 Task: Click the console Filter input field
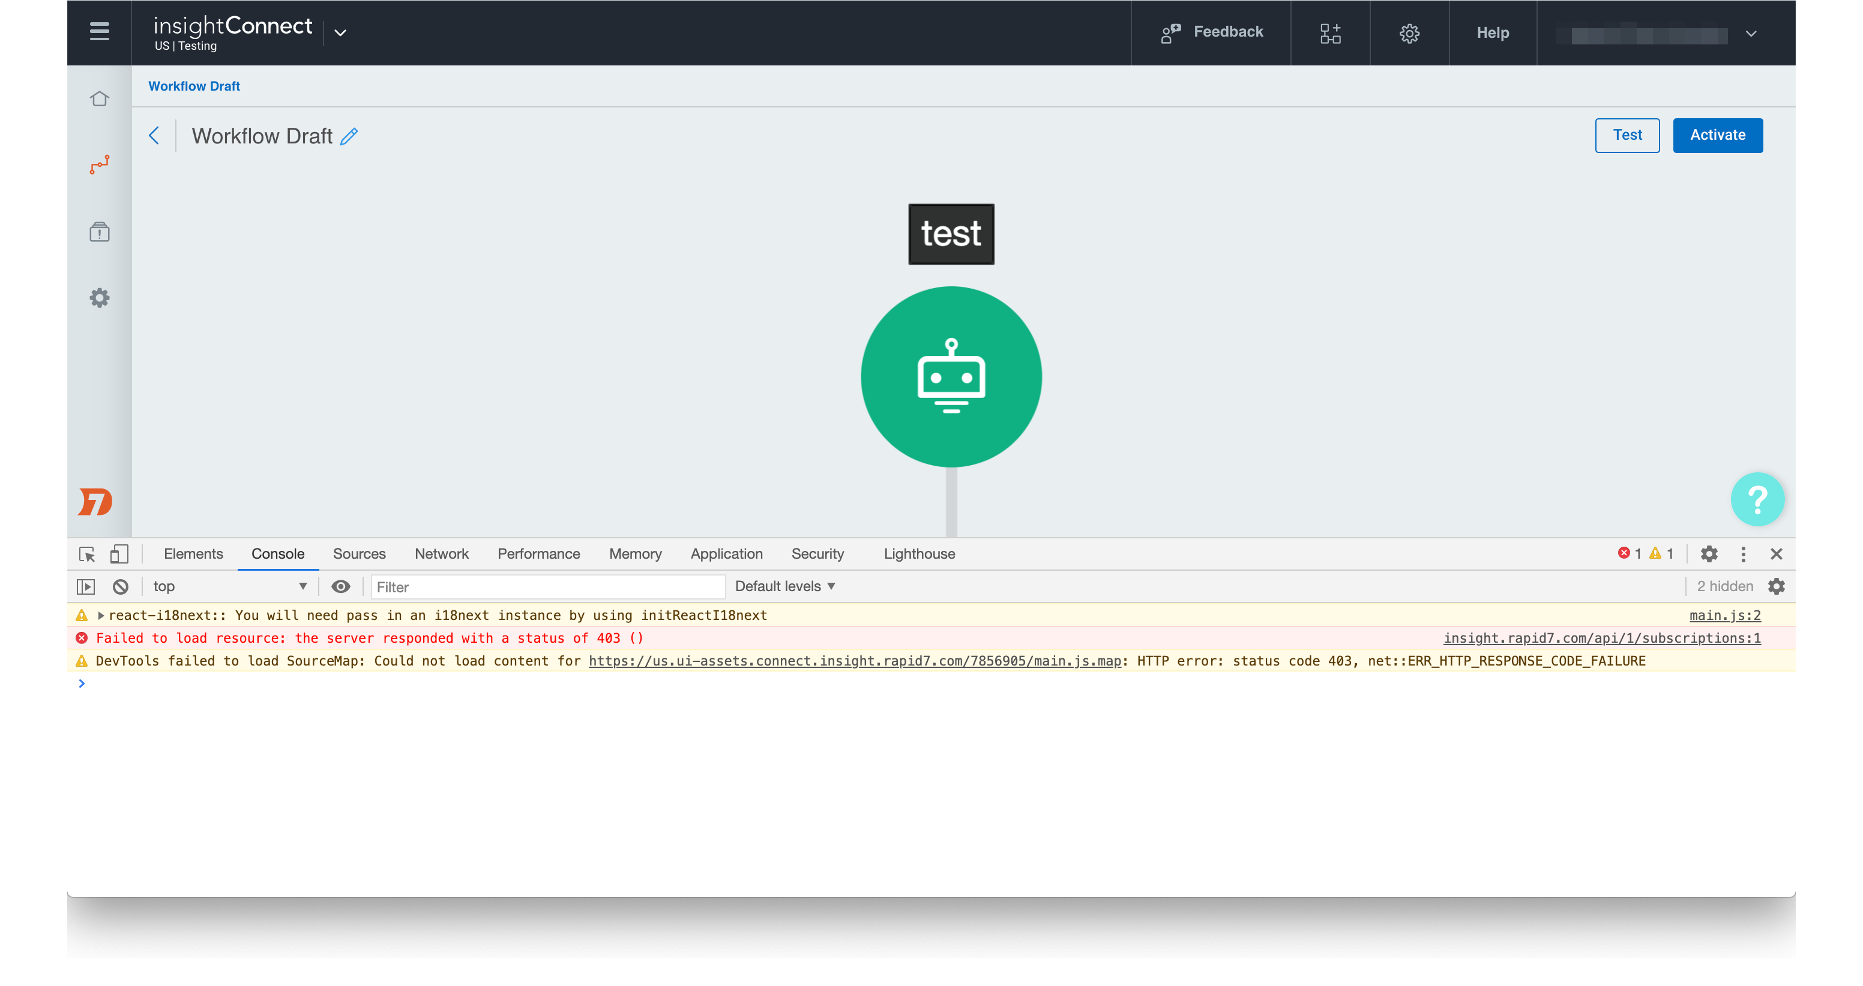tap(547, 587)
